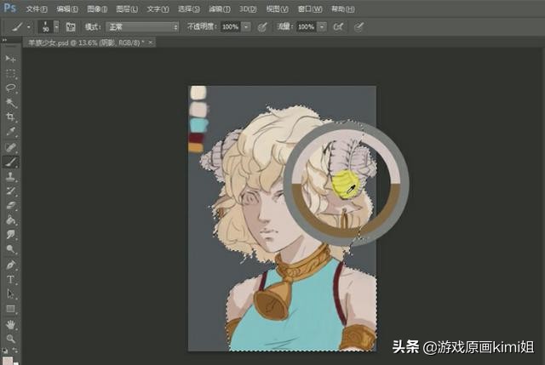
Task: Select the History Brush tool
Action: (10, 191)
